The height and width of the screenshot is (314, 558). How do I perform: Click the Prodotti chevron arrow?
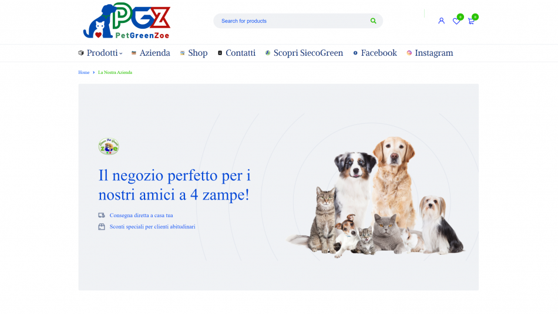point(121,53)
